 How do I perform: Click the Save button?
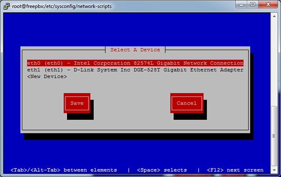pos(77,103)
